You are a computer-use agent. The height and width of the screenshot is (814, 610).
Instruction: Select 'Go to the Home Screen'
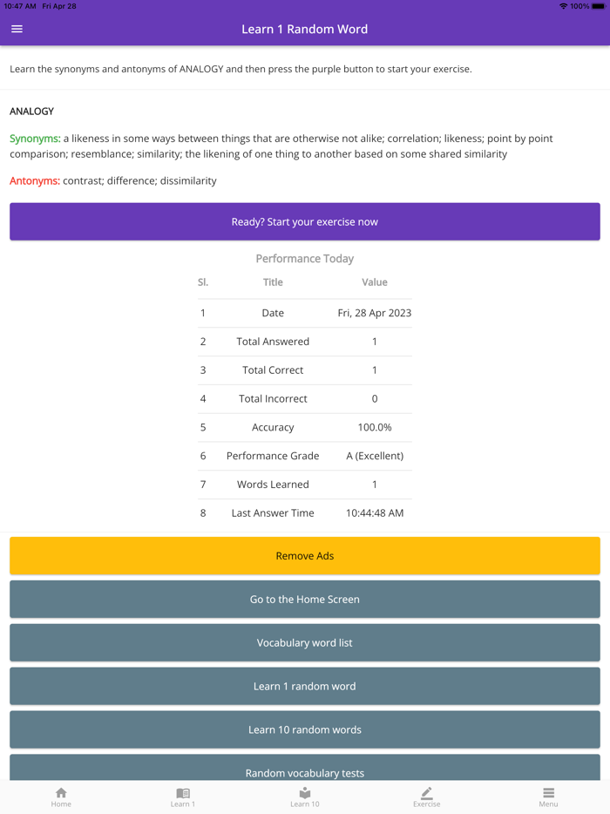pyautogui.click(x=305, y=599)
